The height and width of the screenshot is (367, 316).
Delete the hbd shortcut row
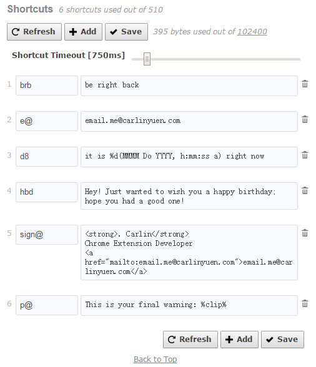pos(305,190)
